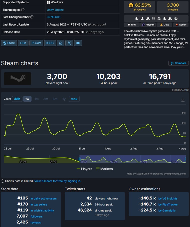Open the Hub button
This screenshot has height=227, width=190.
[x=23, y=43]
